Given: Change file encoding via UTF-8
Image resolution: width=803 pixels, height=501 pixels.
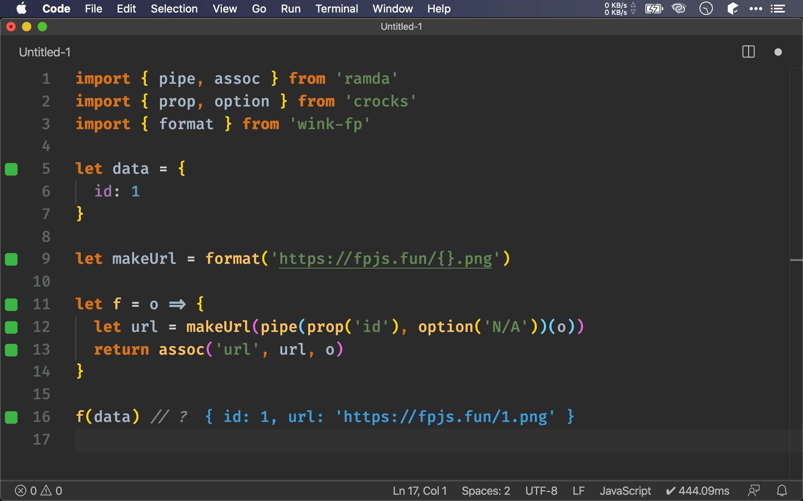Looking at the screenshot, I should 541,491.
